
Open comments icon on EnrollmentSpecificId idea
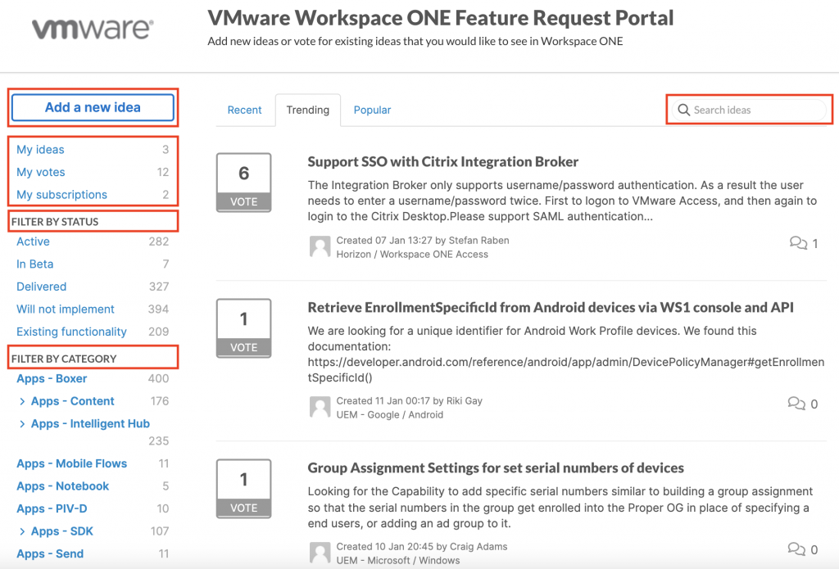tap(796, 403)
